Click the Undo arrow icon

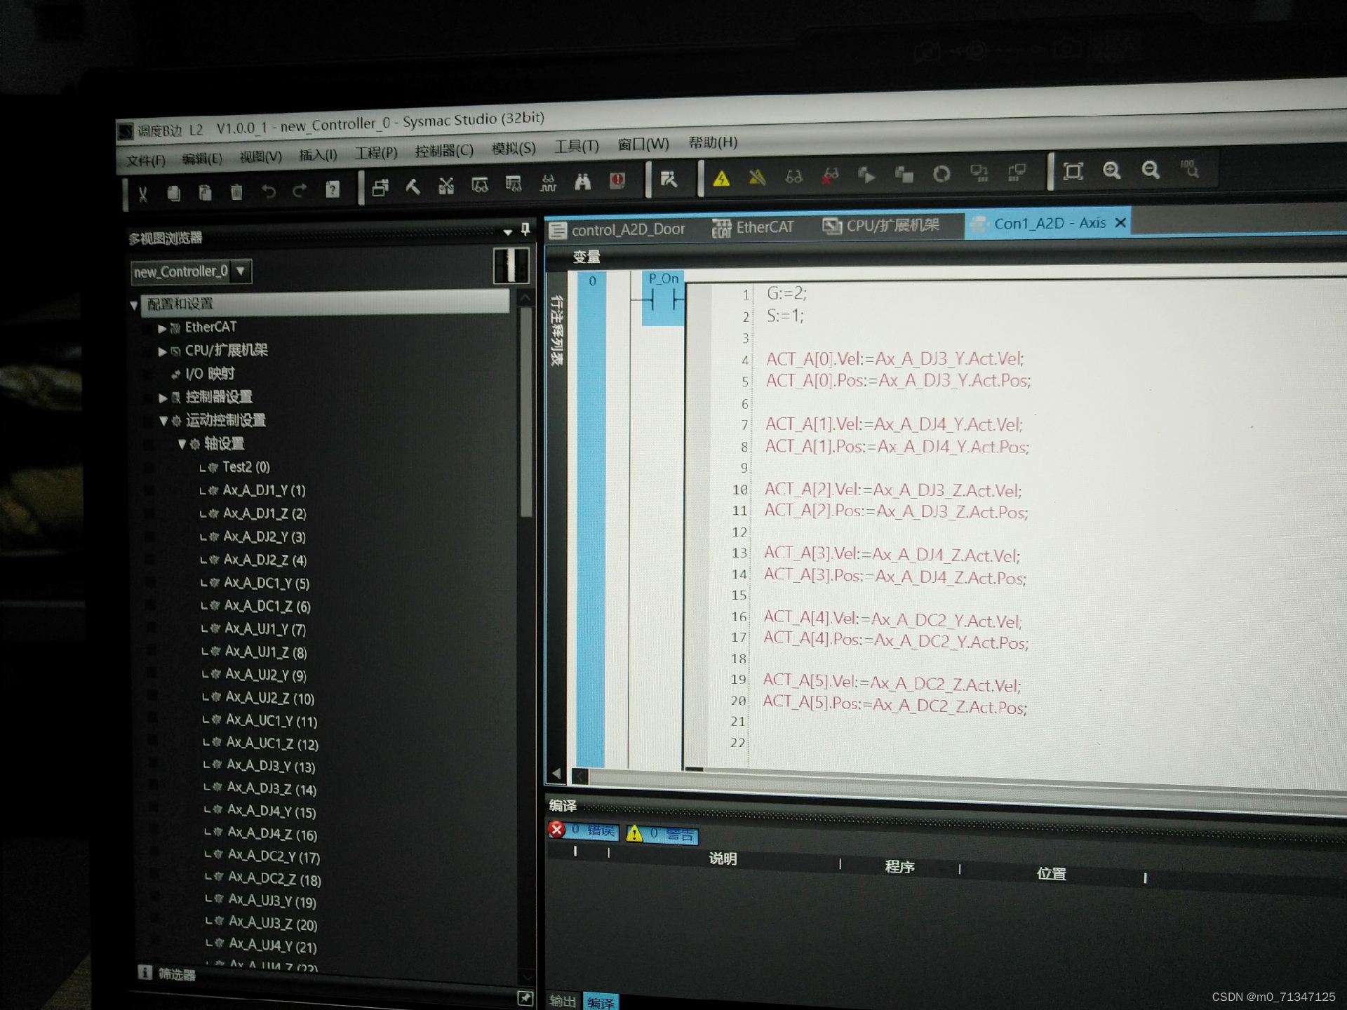pyautogui.click(x=268, y=191)
